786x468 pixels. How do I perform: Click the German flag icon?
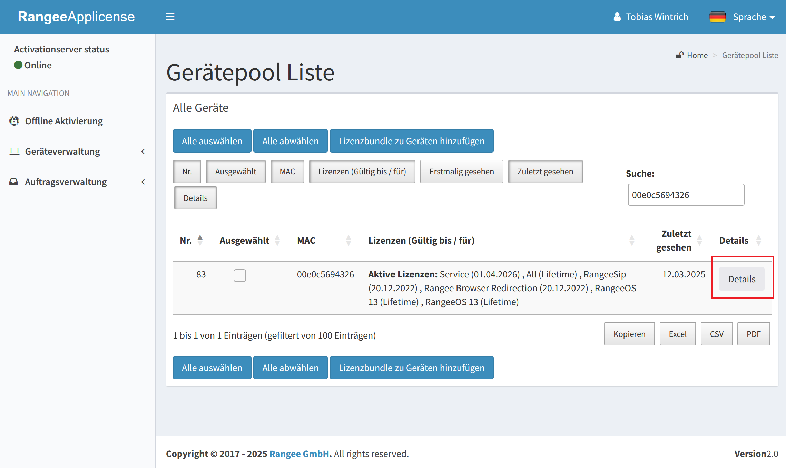[x=717, y=17]
